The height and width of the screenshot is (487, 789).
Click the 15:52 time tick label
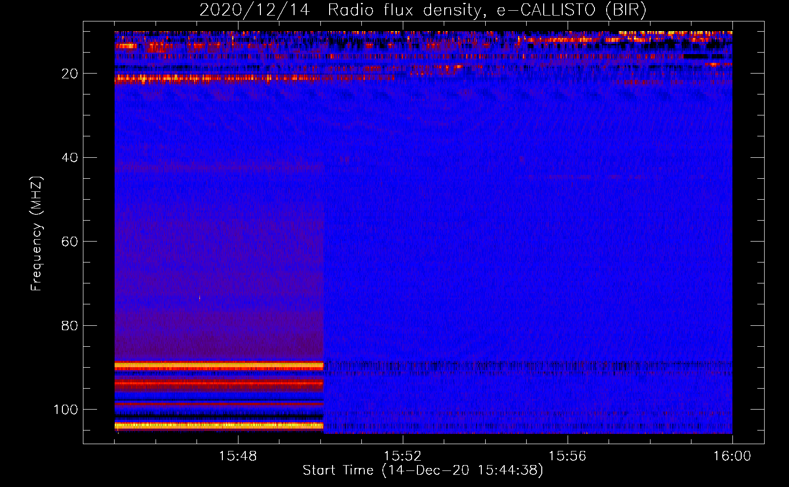[x=402, y=456]
